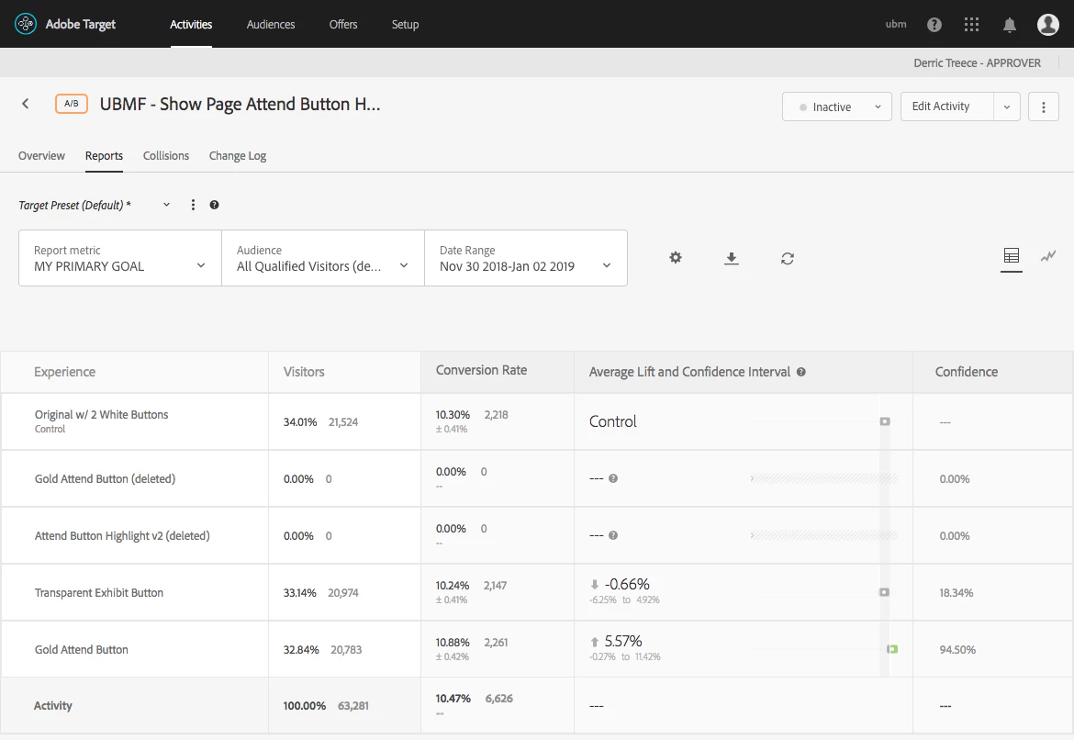The height and width of the screenshot is (740, 1074).
Task: Open the Date Range dropdown
Action: click(526, 258)
